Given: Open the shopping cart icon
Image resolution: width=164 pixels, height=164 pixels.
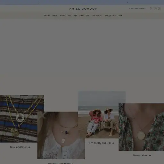Looking at the screenshot, I should 159,9.
